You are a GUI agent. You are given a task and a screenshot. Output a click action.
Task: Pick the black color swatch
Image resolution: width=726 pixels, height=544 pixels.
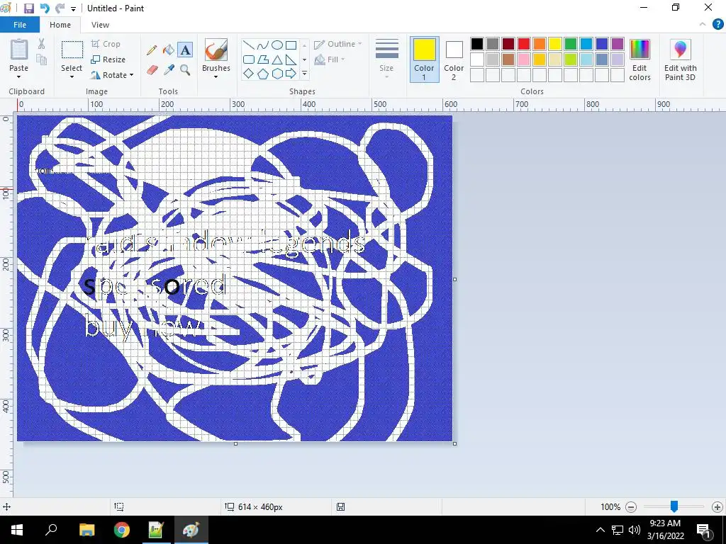(x=477, y=44)
